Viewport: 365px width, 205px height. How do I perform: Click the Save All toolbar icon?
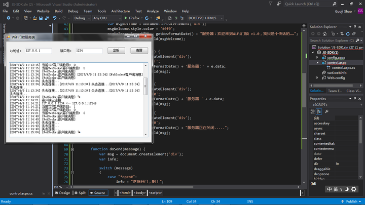click(x=46, y=18)
